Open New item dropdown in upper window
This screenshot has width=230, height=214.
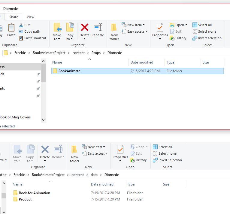(x=133, y=25)
